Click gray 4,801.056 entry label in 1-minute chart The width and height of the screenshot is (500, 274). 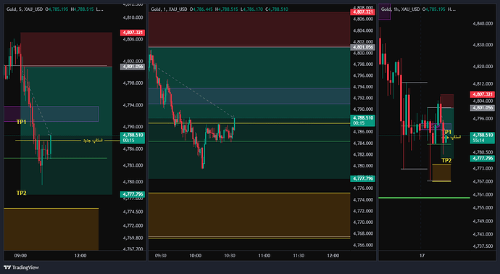[x=362, y=47]
